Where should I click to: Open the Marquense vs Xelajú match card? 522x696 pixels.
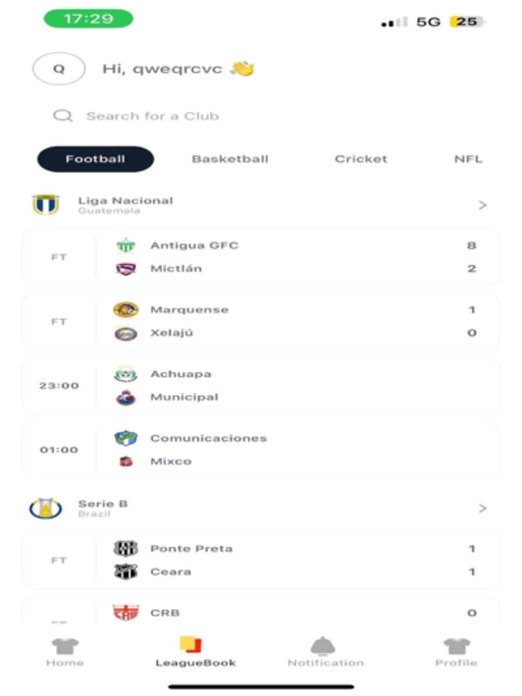click(x=261, y=322)
